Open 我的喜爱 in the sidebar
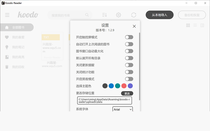210x131 pixels. point(18,37)
